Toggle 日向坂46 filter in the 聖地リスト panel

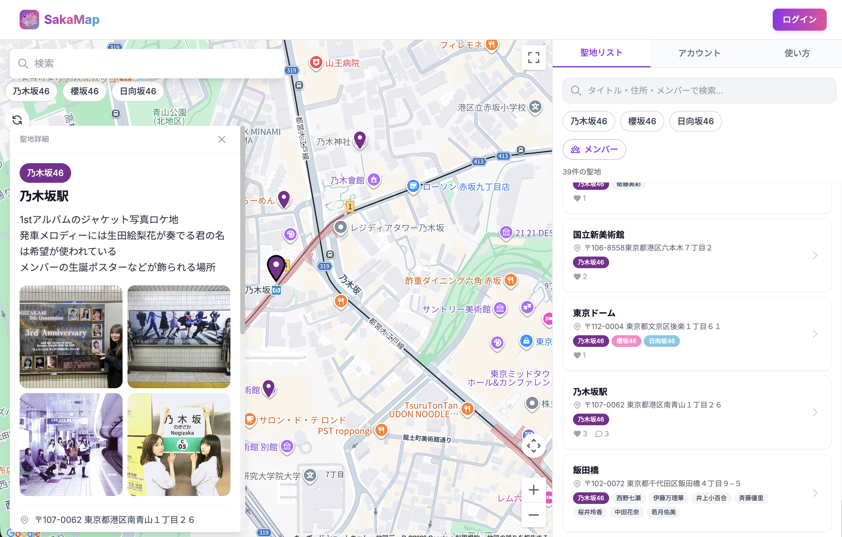[x=695, y=121]
